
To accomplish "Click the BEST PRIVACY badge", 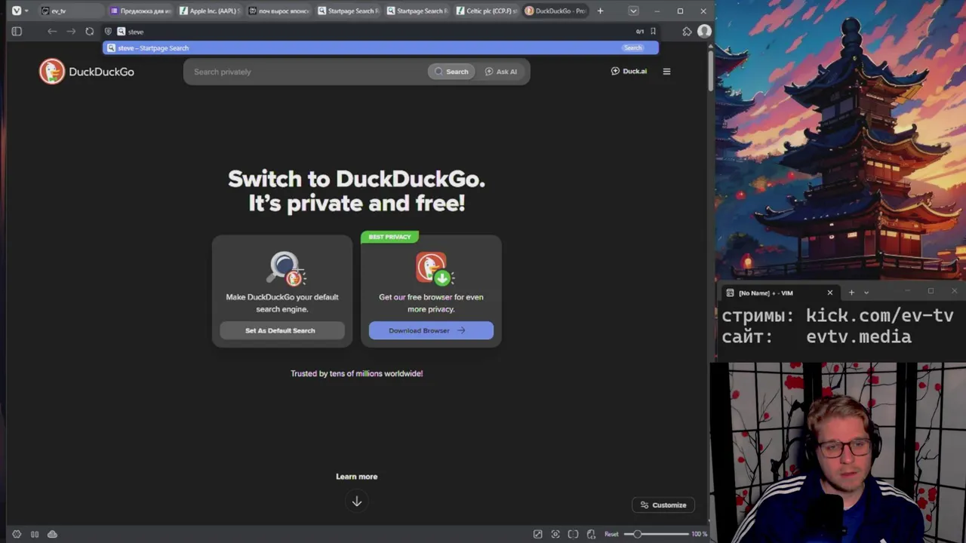I will click(x=389, y=237).
